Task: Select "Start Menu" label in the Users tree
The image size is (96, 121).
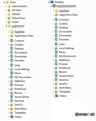Action: (x=20, y=109)
